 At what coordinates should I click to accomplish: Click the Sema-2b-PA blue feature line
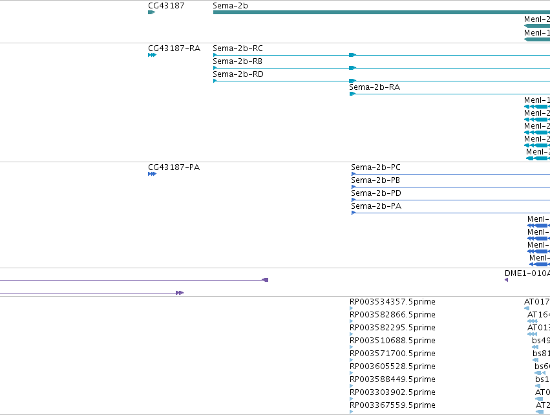450,213
